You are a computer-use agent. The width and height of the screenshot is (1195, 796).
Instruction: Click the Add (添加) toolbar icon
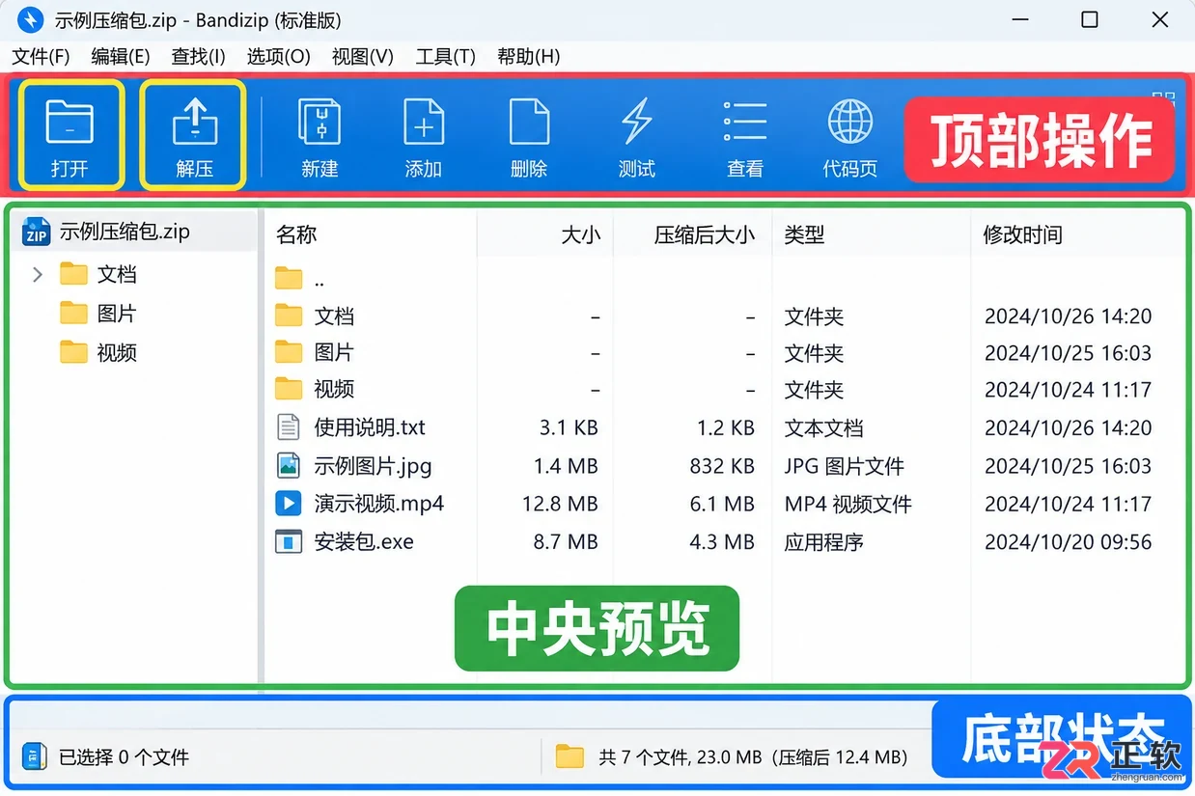tap(424, 123)
